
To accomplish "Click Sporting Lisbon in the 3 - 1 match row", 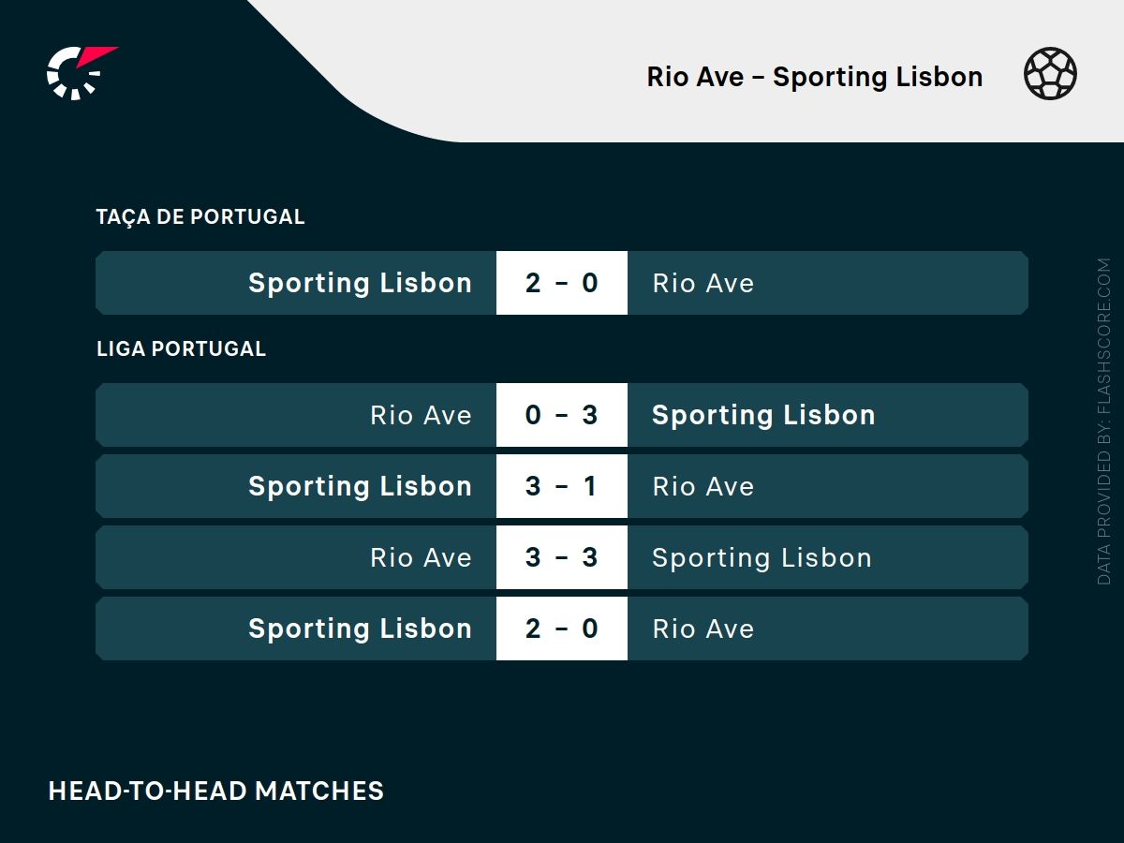I will [360, 486].
